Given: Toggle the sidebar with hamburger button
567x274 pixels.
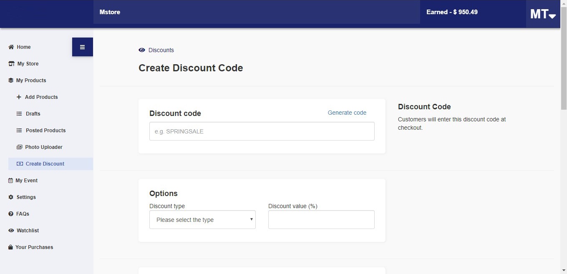Looking at the screenshot, I should point(83,47).
